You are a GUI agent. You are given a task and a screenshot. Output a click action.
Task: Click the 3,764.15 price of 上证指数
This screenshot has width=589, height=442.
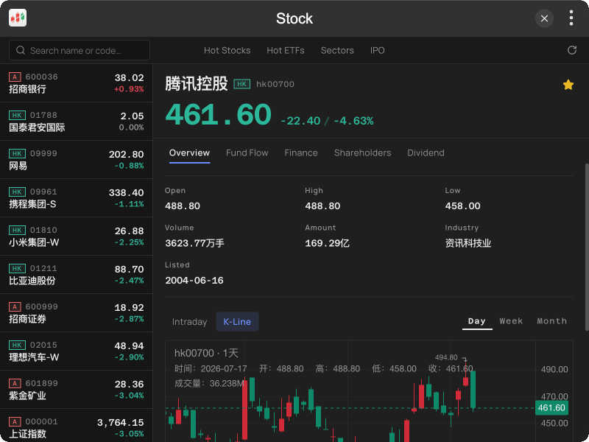click(x=120, y=423)
